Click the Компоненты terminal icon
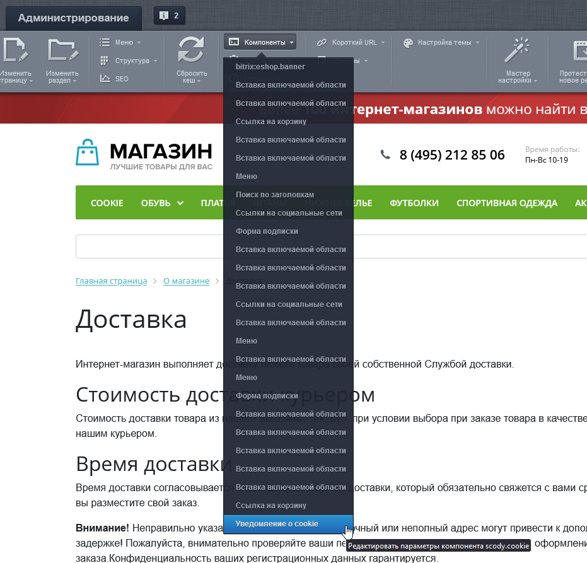The width and height of the screenshot is (587, 563). (x=234, y=42)
